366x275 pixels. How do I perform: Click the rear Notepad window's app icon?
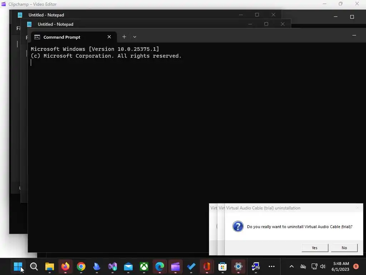[x=20, y=15]
